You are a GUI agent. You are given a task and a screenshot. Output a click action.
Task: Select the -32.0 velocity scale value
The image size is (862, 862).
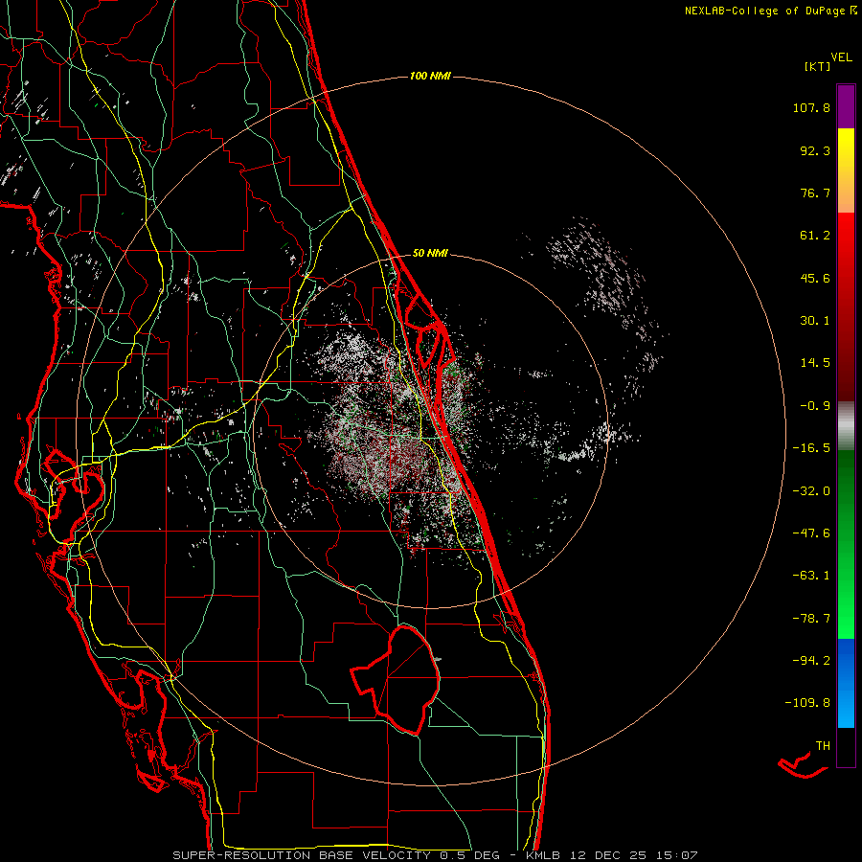[x=811, y=491]
